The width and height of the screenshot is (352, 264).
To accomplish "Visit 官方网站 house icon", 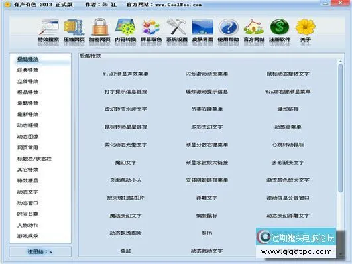I will pyautogui.click(x=254, y=27).
